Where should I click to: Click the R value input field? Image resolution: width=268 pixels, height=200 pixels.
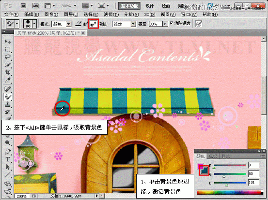(253, 165)
